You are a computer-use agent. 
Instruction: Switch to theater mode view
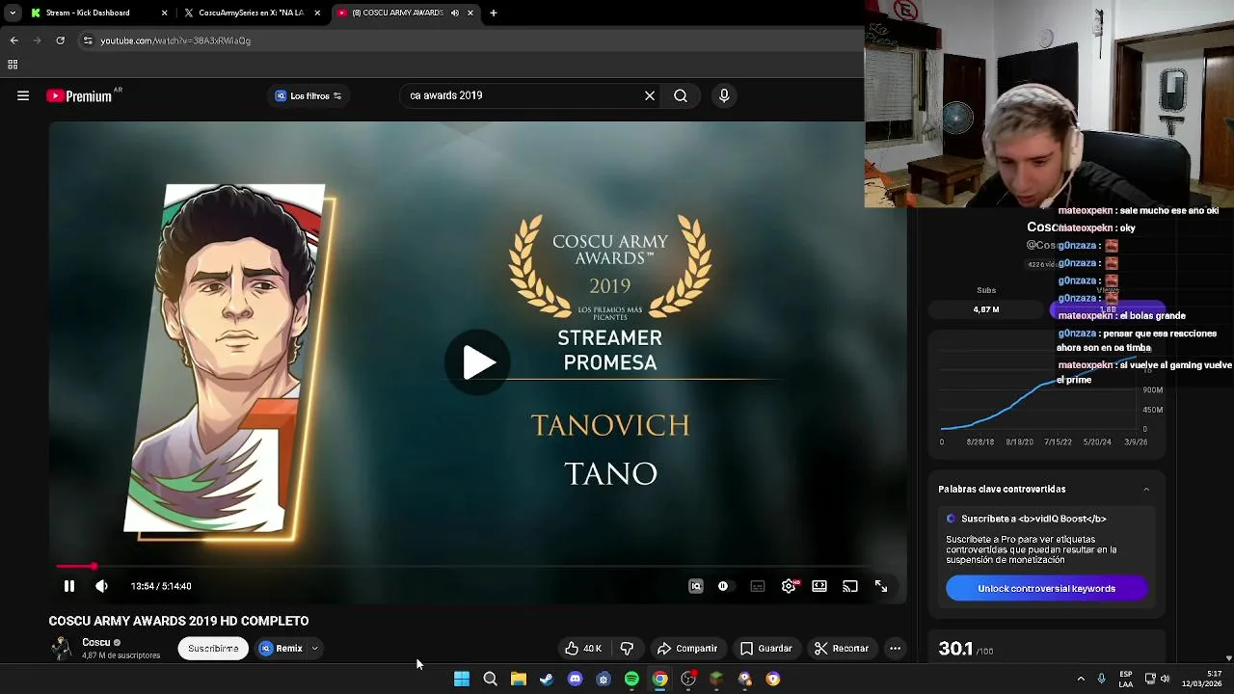(819, 586)
